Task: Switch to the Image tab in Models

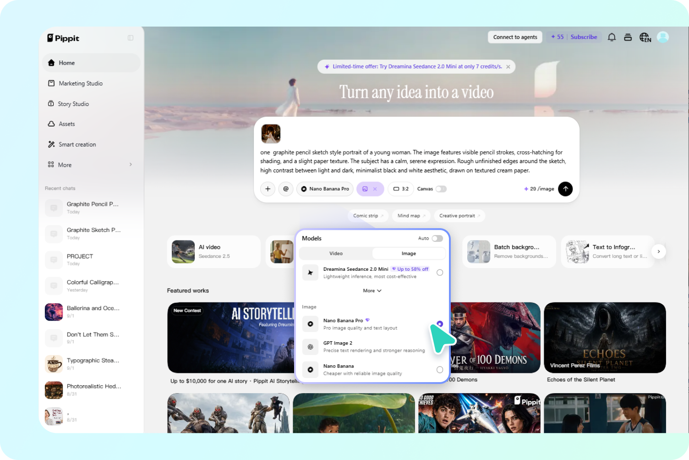Action: 409,253
